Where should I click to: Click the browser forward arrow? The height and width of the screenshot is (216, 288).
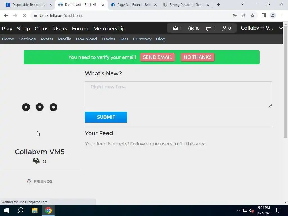(x=15, y=16)
